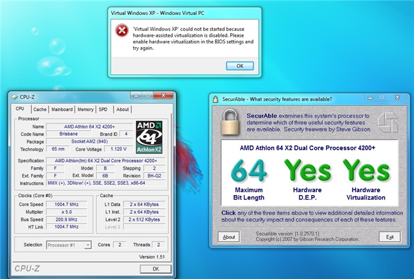Viewport: 414px width, 279px height.
Task: Click the Gibson Research logo in SecurAble
Action: (387, 122)
